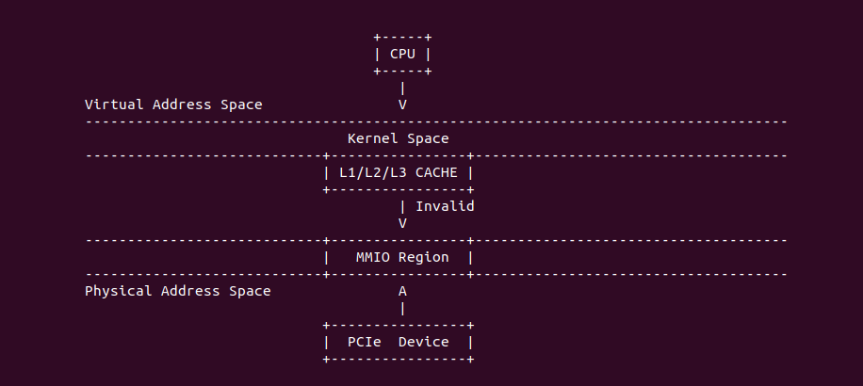Click the PCIe Device box text
Screen dimensions: 863x386
[398, 342]
